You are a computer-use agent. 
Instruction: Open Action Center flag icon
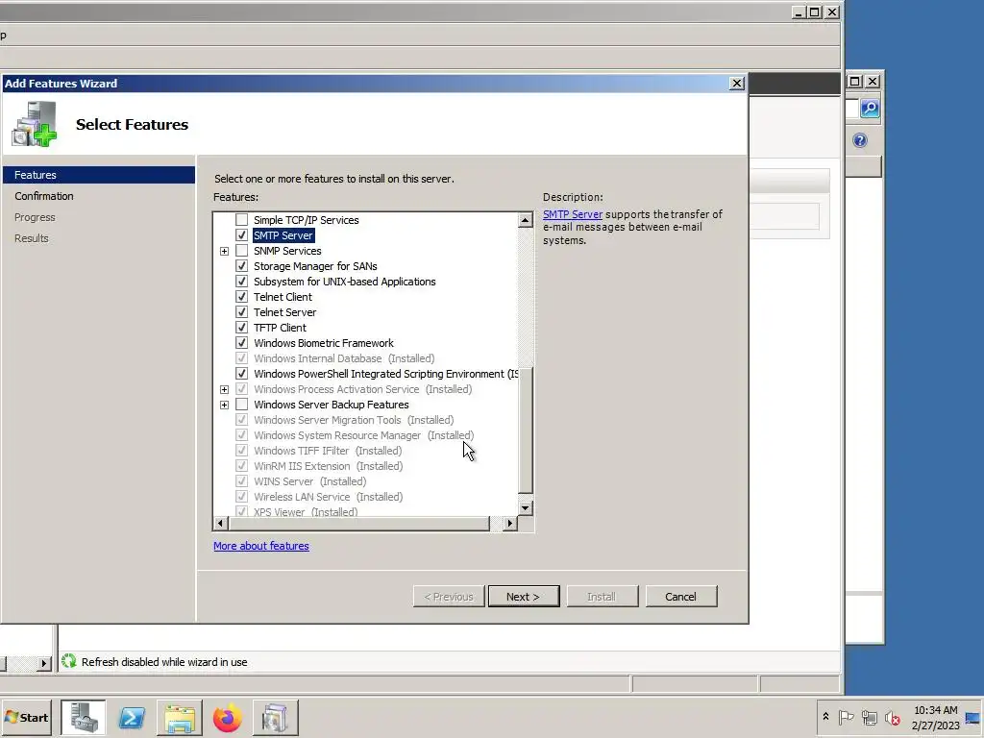pyautogui.click(x=846, y=717)
